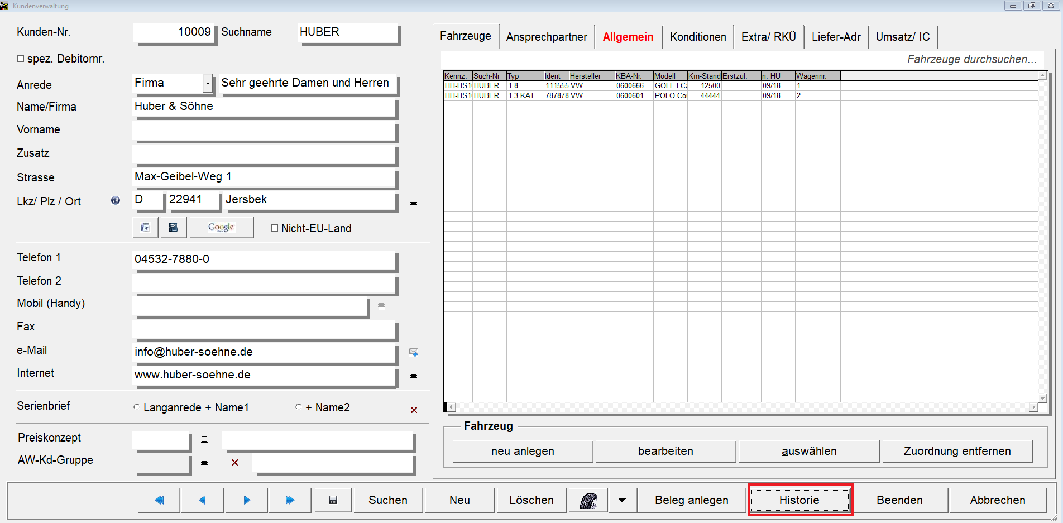The height and width of the screenshot is (523, 1063).
Task: Click neu anlegen vehicle button
Action: tap(523, 451)
